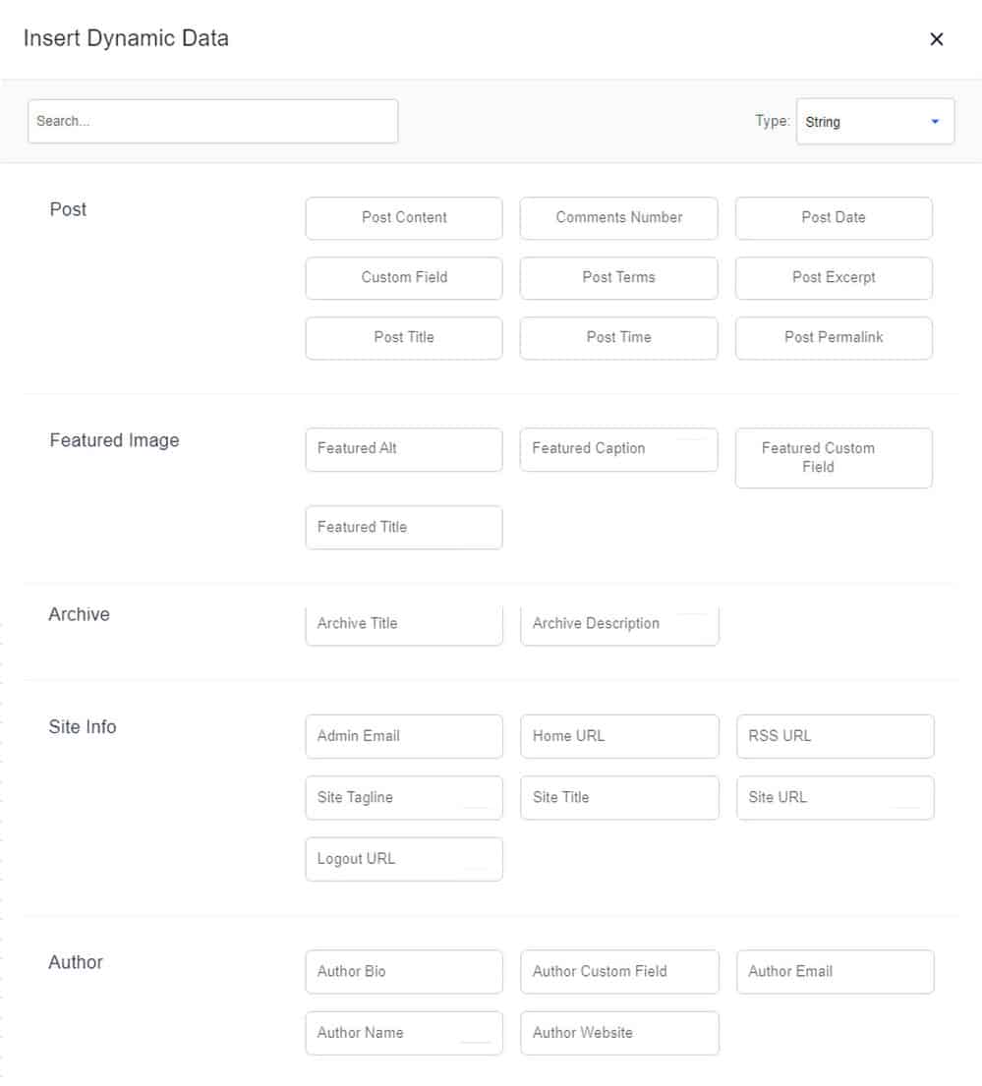Viewport: 982px width, 1086px height.
Task: Click the Type dropdown arrow
Action: [x=935, y=122]
